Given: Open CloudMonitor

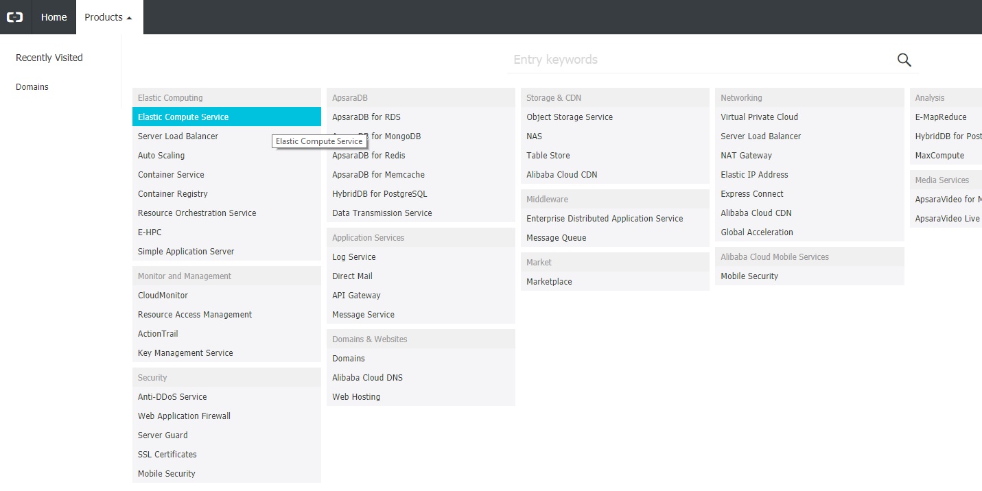Looking at the screenshot, I should [x=226, y=295].
